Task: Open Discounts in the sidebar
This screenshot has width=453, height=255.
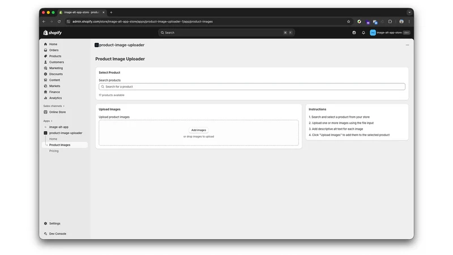Action: [x=55, y=74]
